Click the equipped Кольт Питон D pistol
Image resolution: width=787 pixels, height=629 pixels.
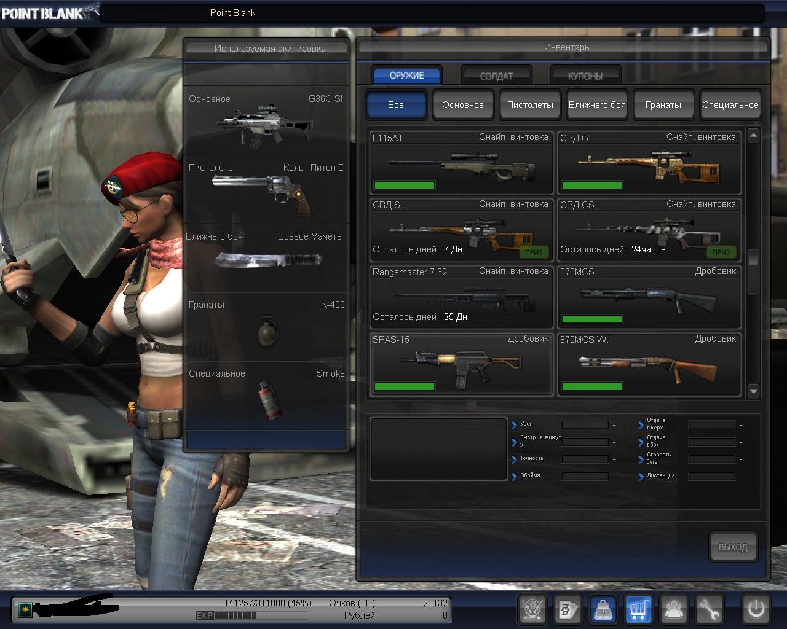[x=266, y=190]
